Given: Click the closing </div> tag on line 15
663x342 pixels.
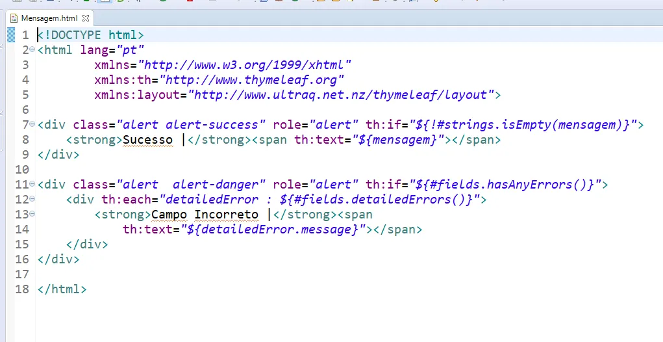Looking at the screenshot, I should (x=87, y=244).
